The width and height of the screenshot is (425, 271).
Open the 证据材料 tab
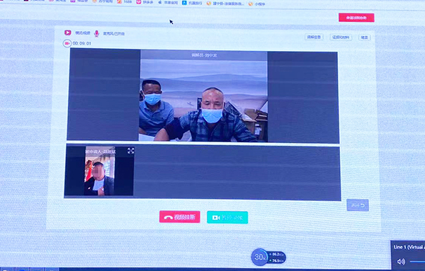341,38
